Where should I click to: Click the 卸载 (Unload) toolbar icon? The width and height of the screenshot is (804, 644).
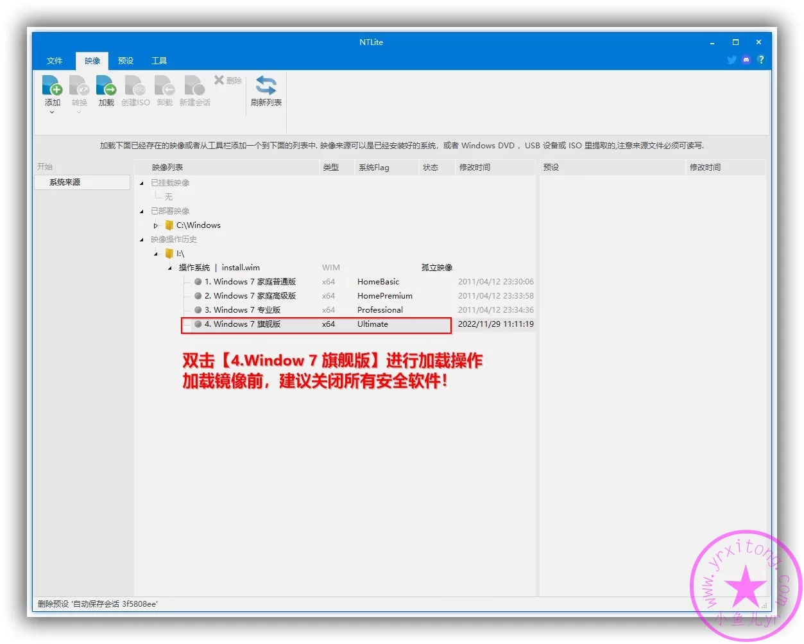click(x=165, y=85)
